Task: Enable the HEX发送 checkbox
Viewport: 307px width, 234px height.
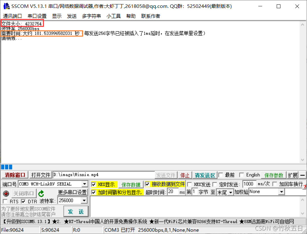Action: pos(190,184)
